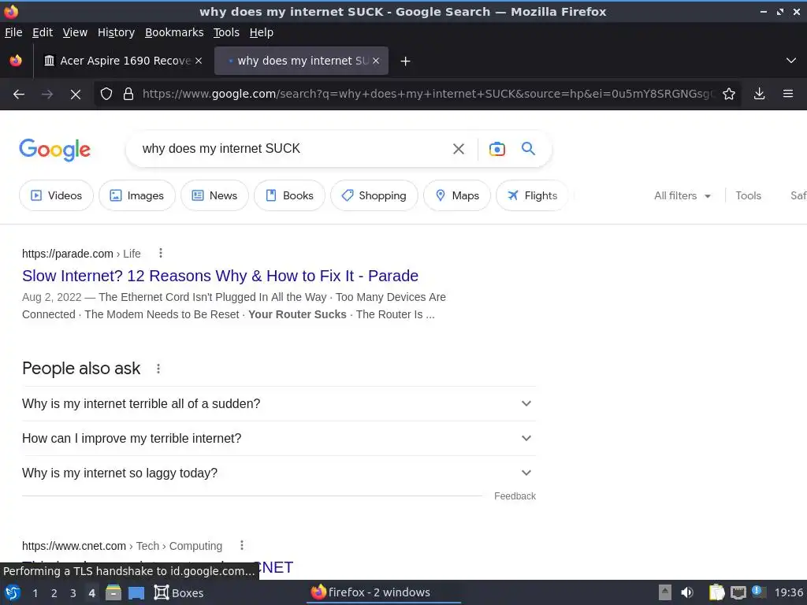This screenshot has width=807, height=605.
Task: Click the show desktop taskbar icon
Action: tap(136, 593)
